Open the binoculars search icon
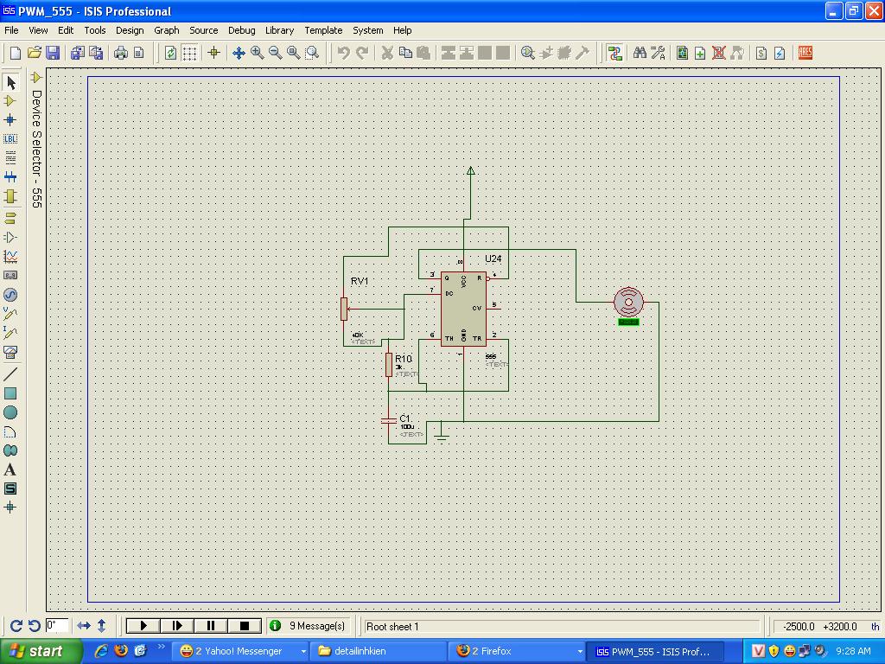This screenshot has height=664, width=885. point(640,53)
